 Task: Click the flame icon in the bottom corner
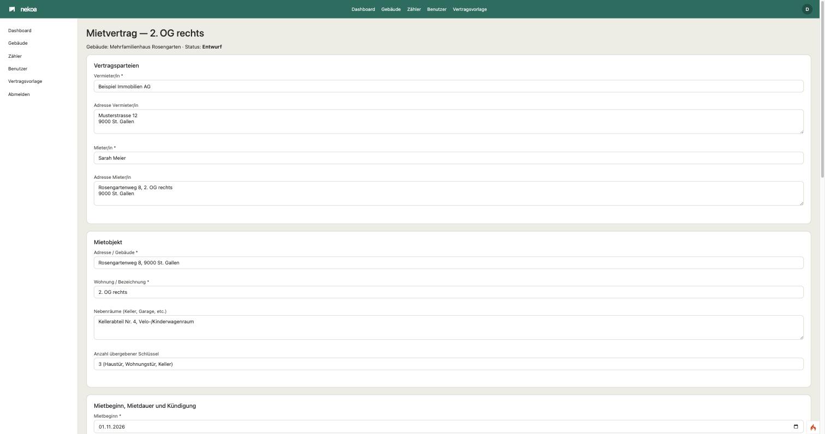tap(813, 427)
